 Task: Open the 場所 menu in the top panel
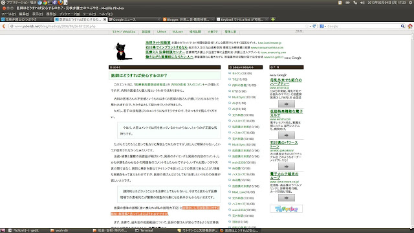[x=33, y=3]
